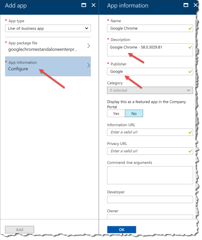Click OK to save app information
The height and width of the screenshot is (240, 202).
[x=122, y=229]
